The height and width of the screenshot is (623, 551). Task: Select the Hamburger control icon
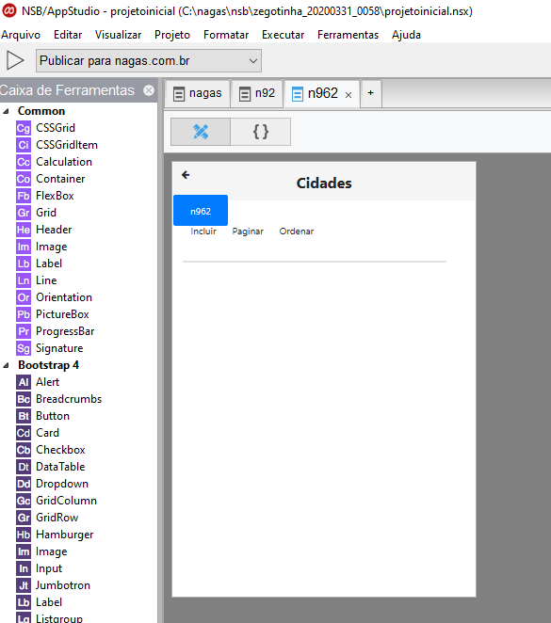tap(23, 535)
